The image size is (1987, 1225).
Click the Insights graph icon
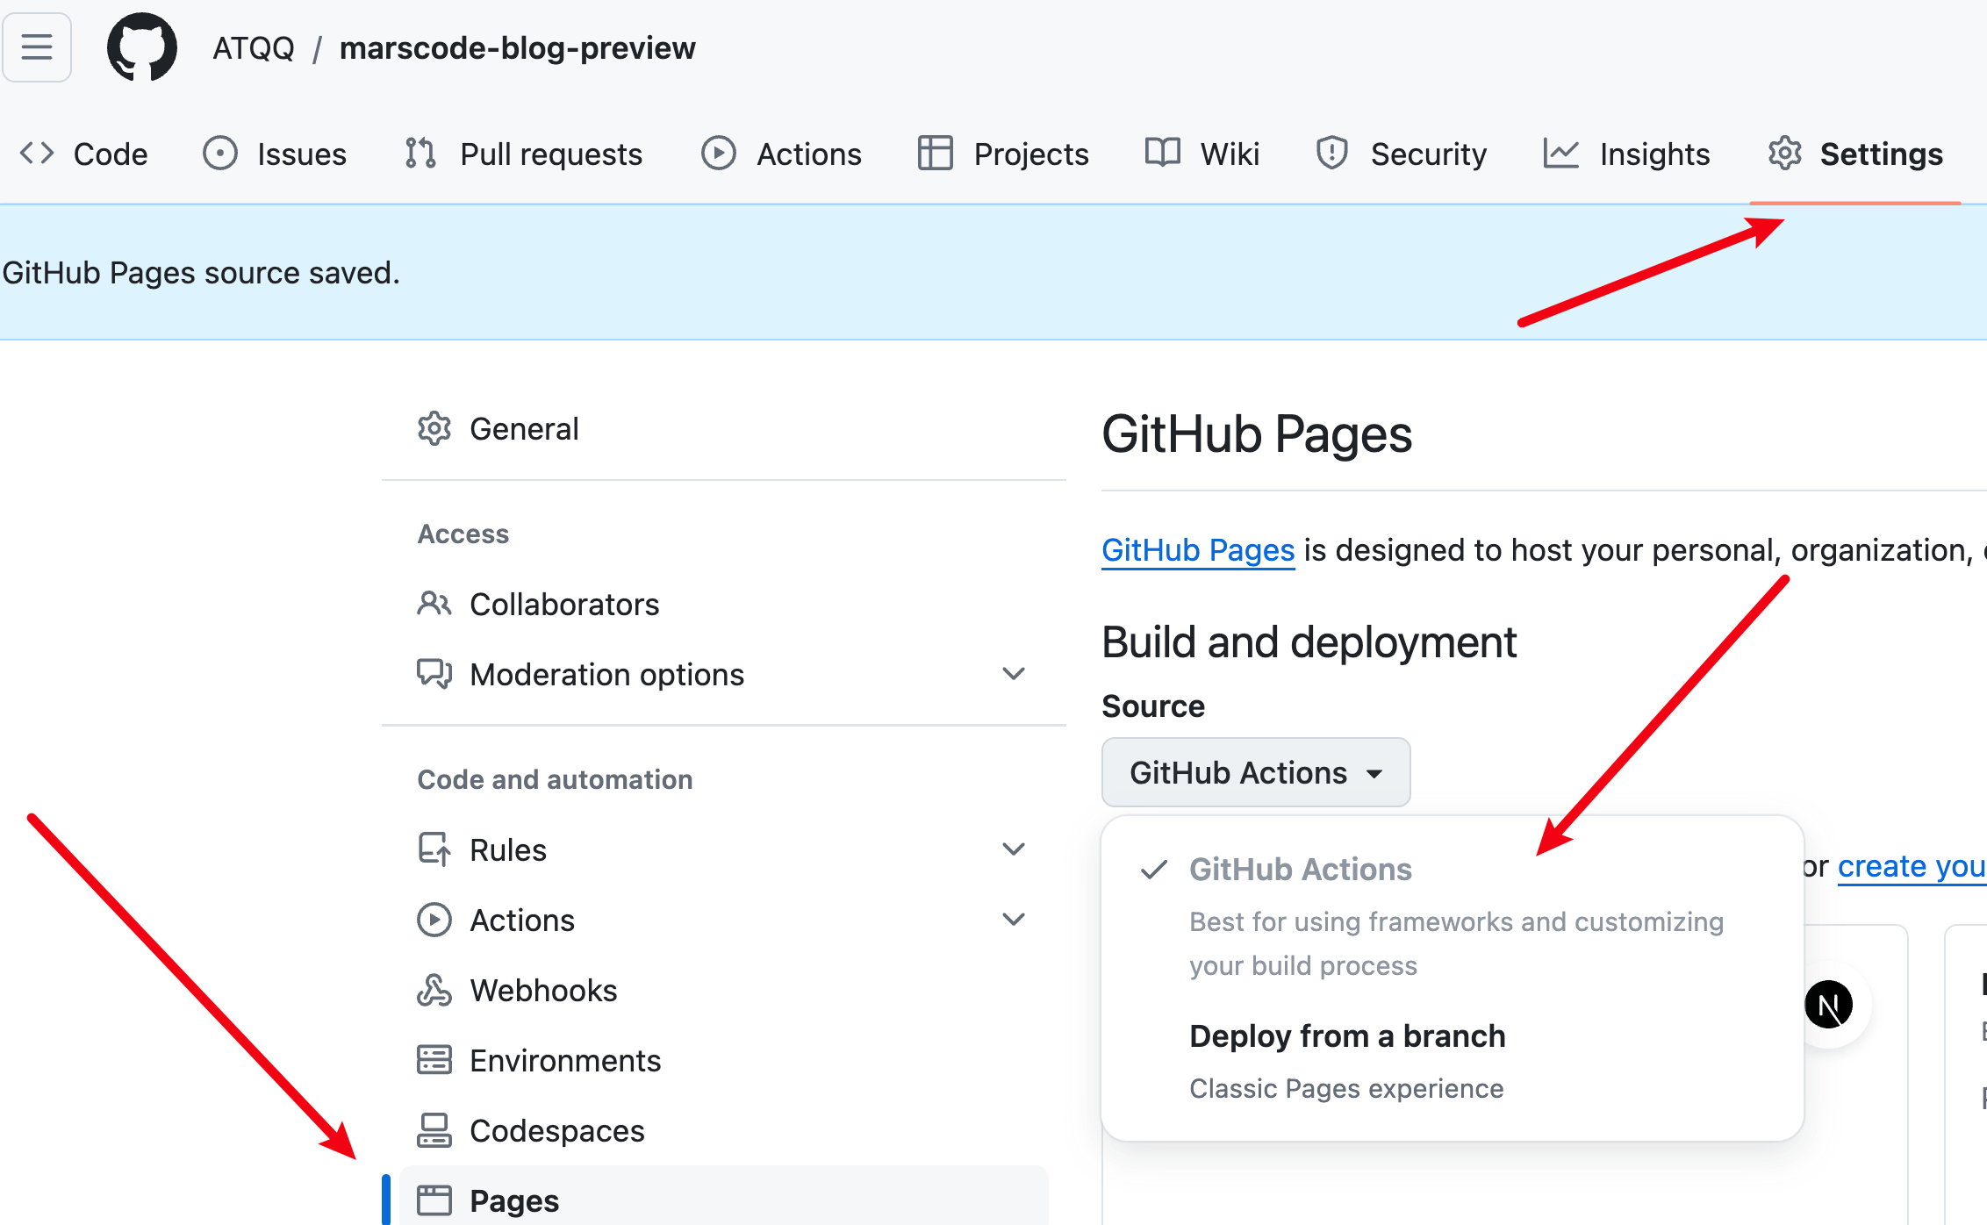click(1561, 154)
